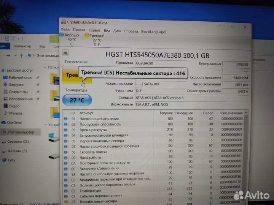The height and width of the screenshot is (205, 274).
Task: Open Фильмы (F:) drive in sidebar
Action: pos(14,151)
